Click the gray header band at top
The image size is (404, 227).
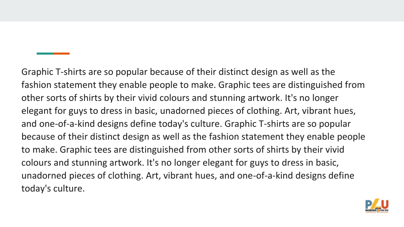click(x=202, y=11)
